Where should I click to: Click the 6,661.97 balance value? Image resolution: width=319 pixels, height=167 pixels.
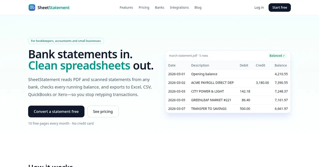[x=281, y=109]
